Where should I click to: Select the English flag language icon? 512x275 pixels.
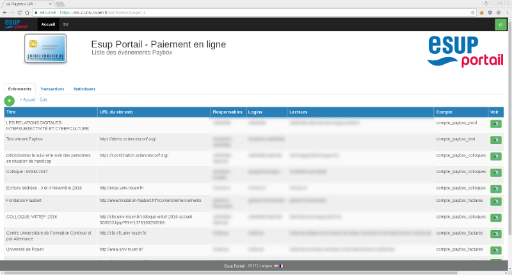[x=276, y=265]
